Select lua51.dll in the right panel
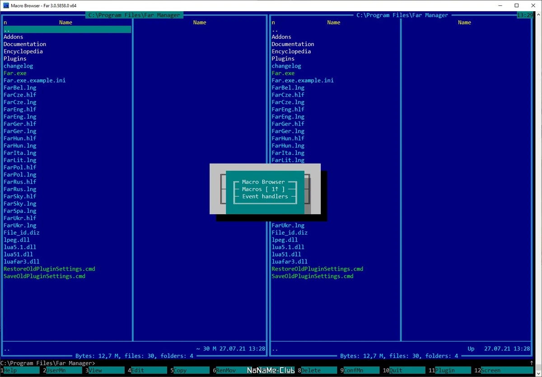 [286, 254]
